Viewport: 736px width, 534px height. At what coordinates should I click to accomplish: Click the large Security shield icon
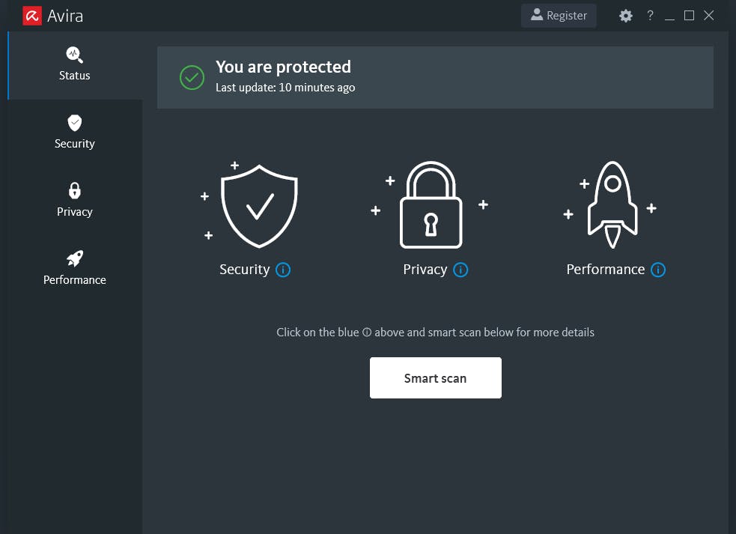click(x=259, y=207)
